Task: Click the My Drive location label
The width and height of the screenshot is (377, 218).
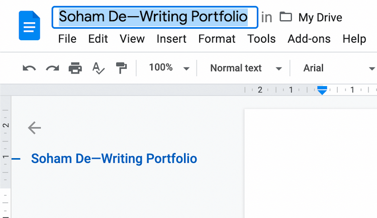Action: click(x=320, y=17)
